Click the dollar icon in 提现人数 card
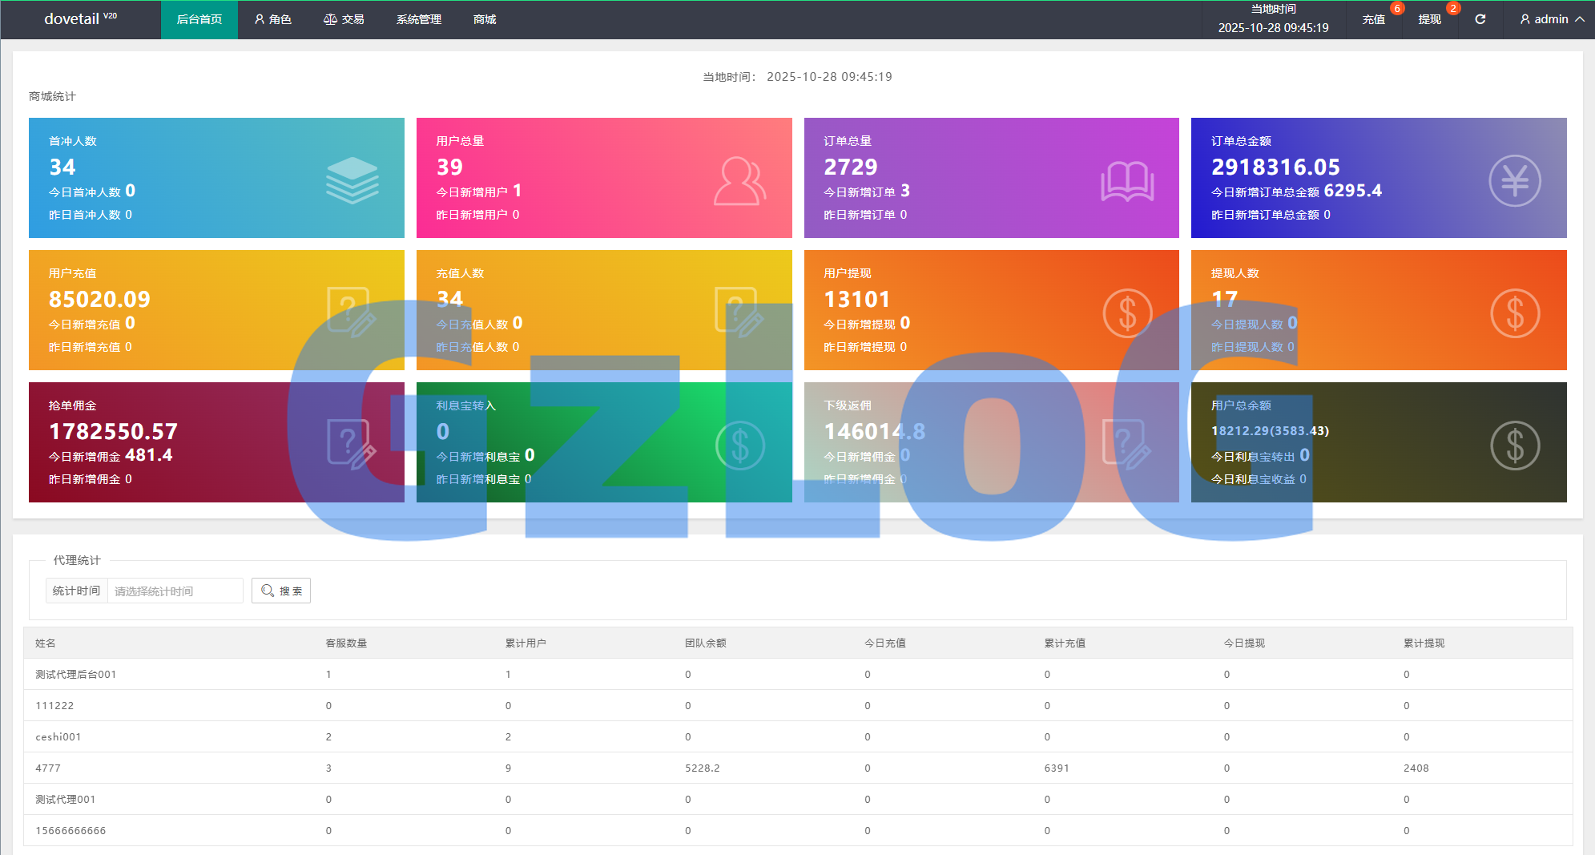1595x855 pixels. pyautogui.click(x=1514, y=313)
